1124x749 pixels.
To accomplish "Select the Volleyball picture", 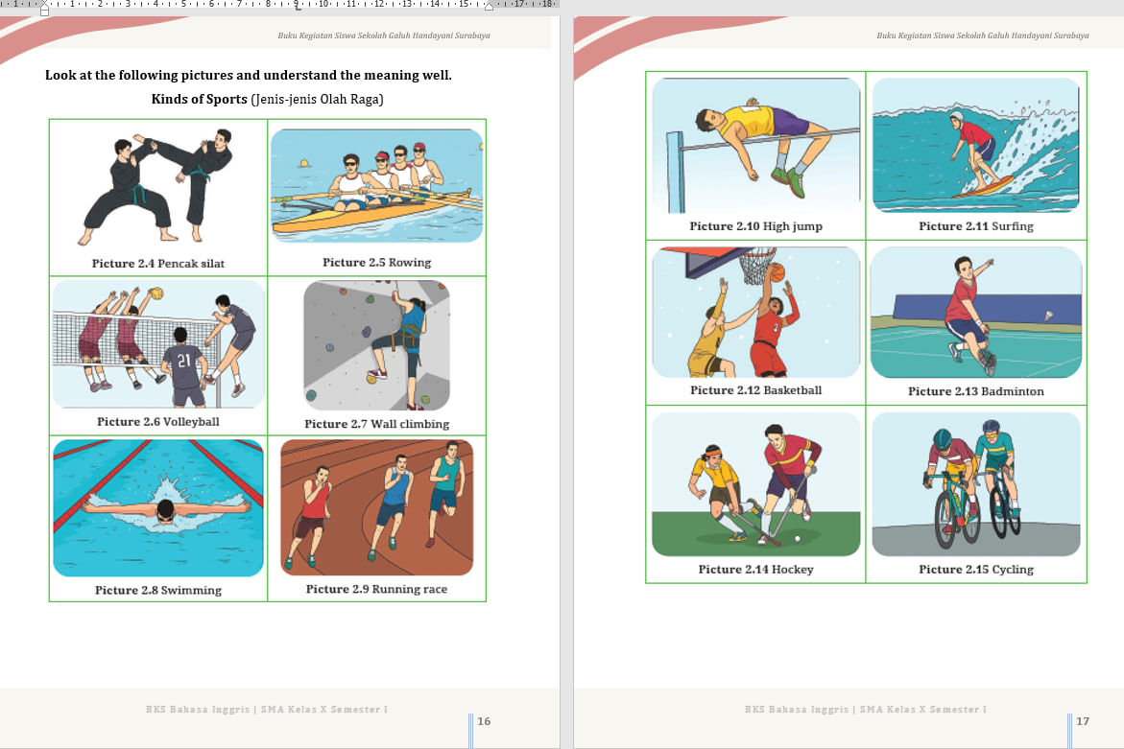I will point(158,343).
